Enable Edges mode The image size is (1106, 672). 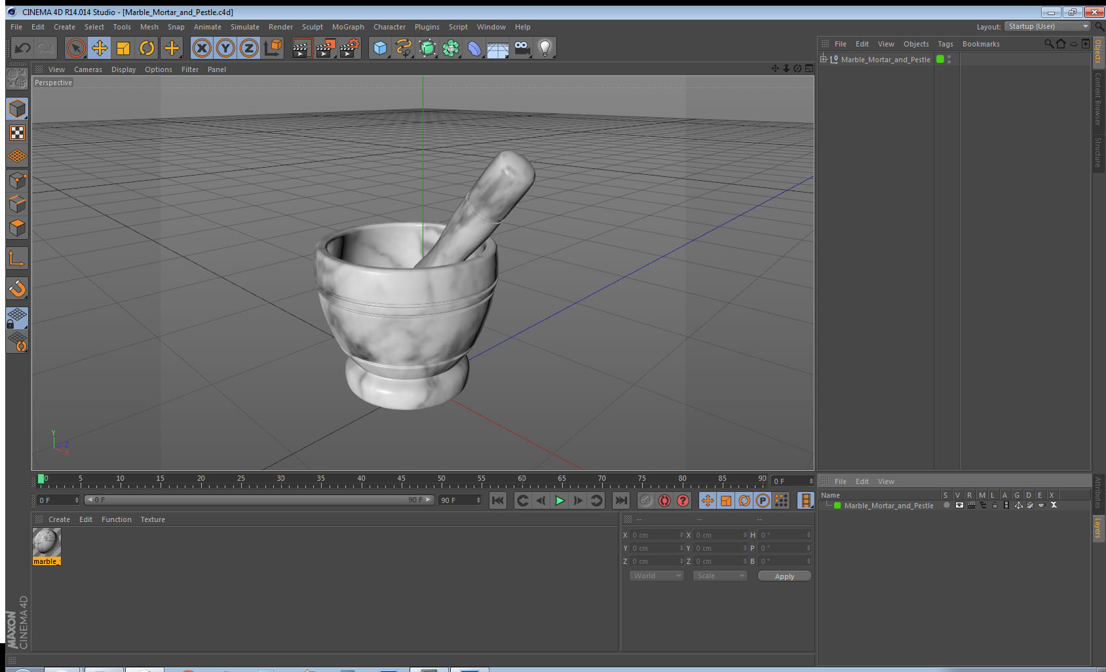(17, 204)
